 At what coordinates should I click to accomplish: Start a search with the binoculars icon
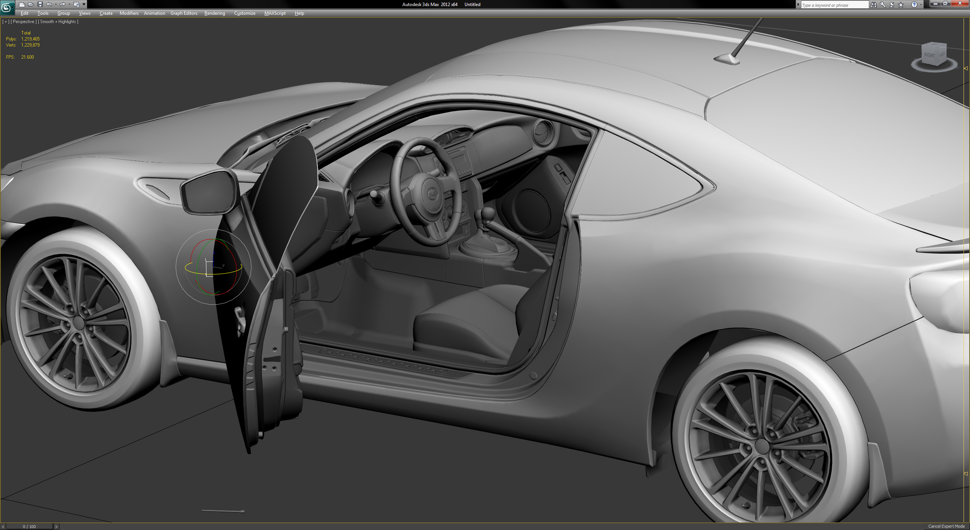point(874,5)
